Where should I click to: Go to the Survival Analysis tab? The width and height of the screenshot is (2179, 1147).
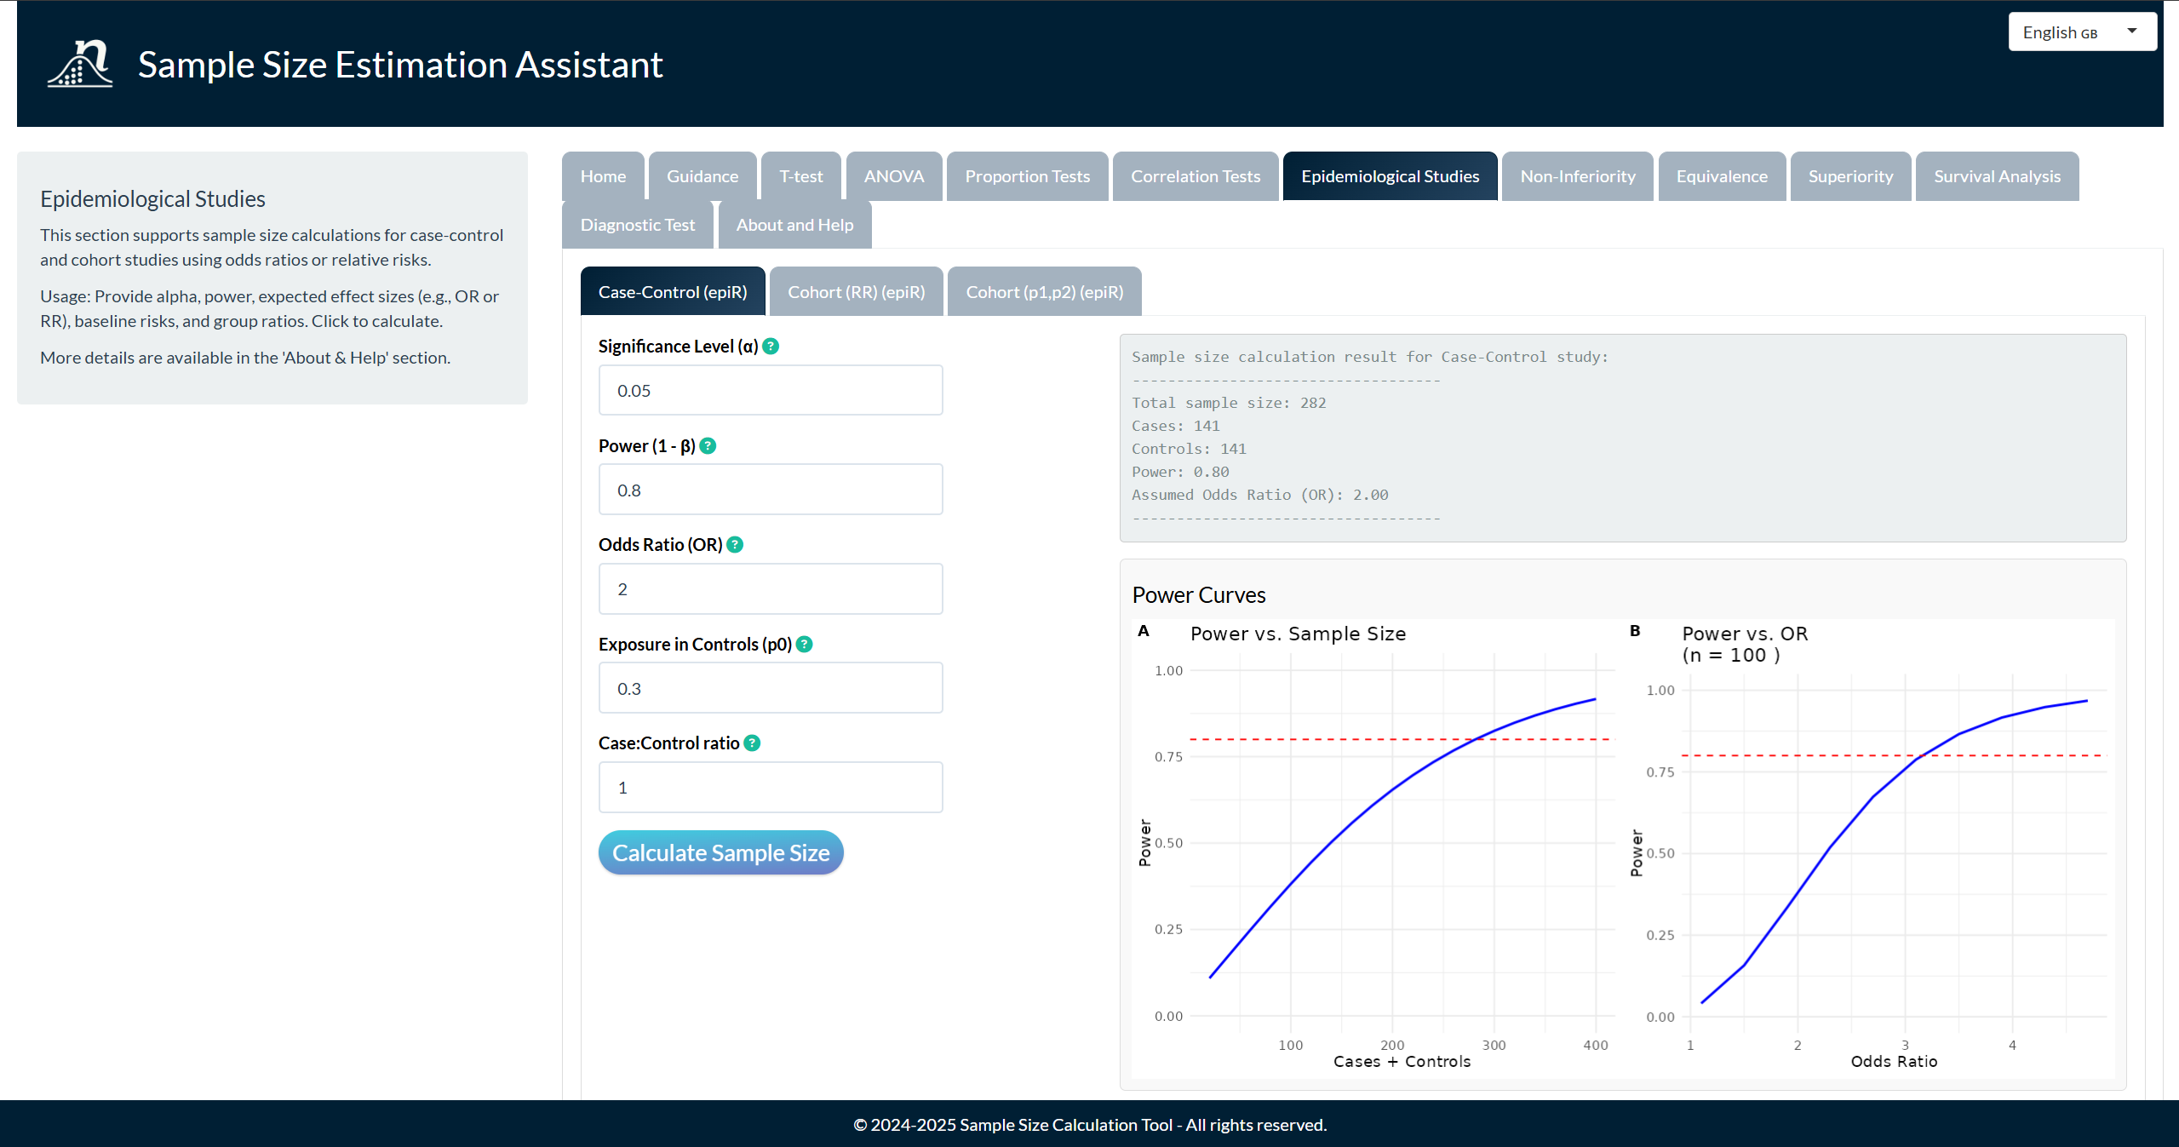click(1996, 176)
